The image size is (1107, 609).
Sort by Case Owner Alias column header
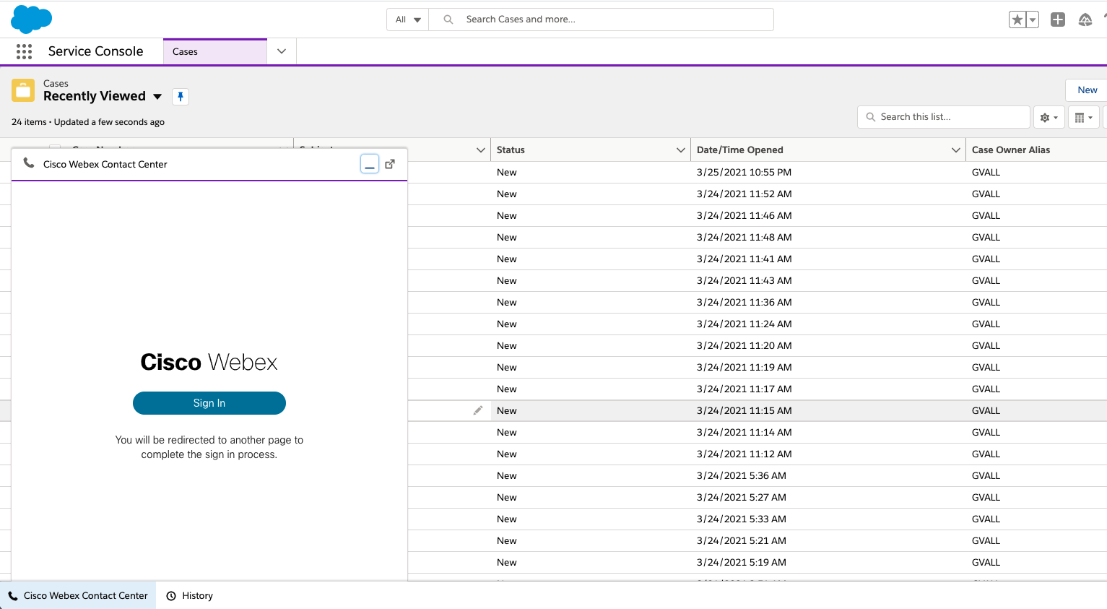[x=1011, y=150]
